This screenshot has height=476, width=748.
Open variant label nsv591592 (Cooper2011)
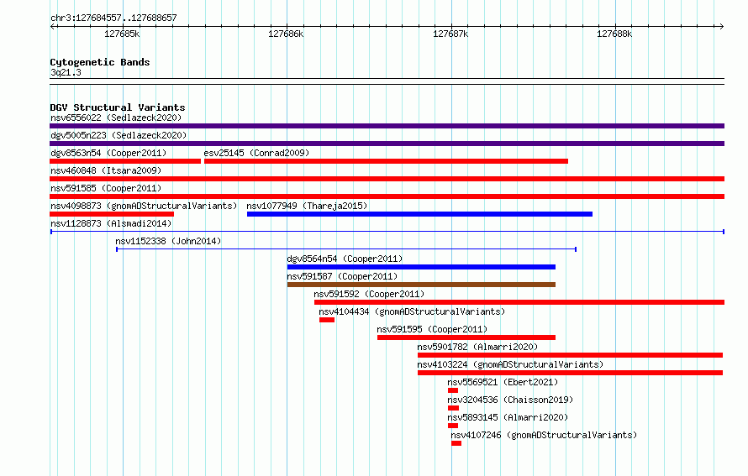369,294
